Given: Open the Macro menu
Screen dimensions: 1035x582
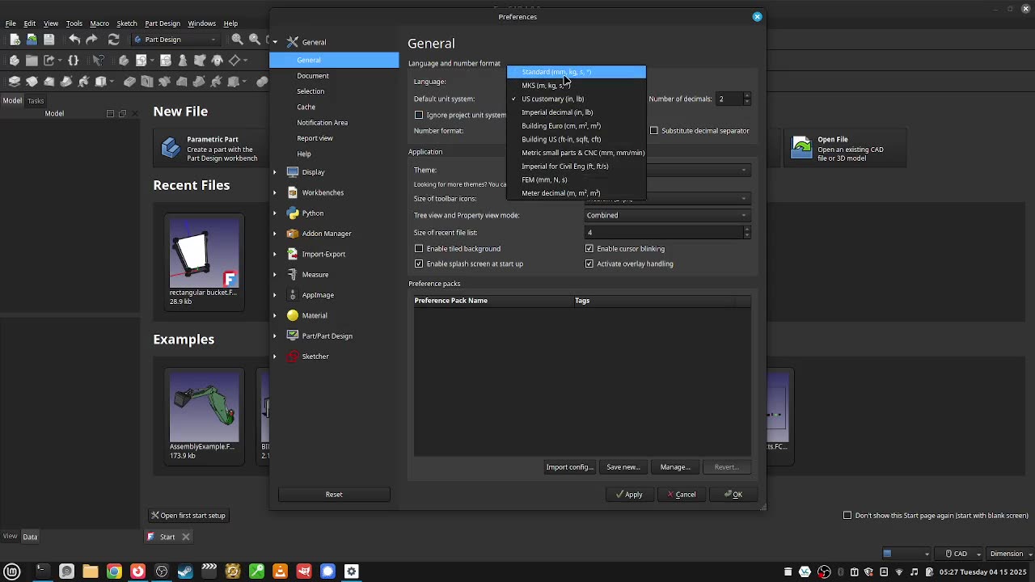Looking at the screenshot, I should (x=99, y=23).
